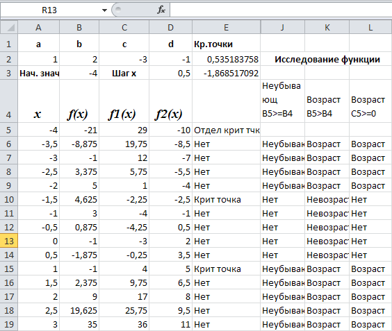
Task: Expand the formula bar divider handle
Action: tap(117, 10)
